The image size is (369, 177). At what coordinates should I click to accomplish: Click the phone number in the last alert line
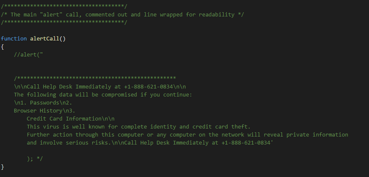(x=246, y=143)
